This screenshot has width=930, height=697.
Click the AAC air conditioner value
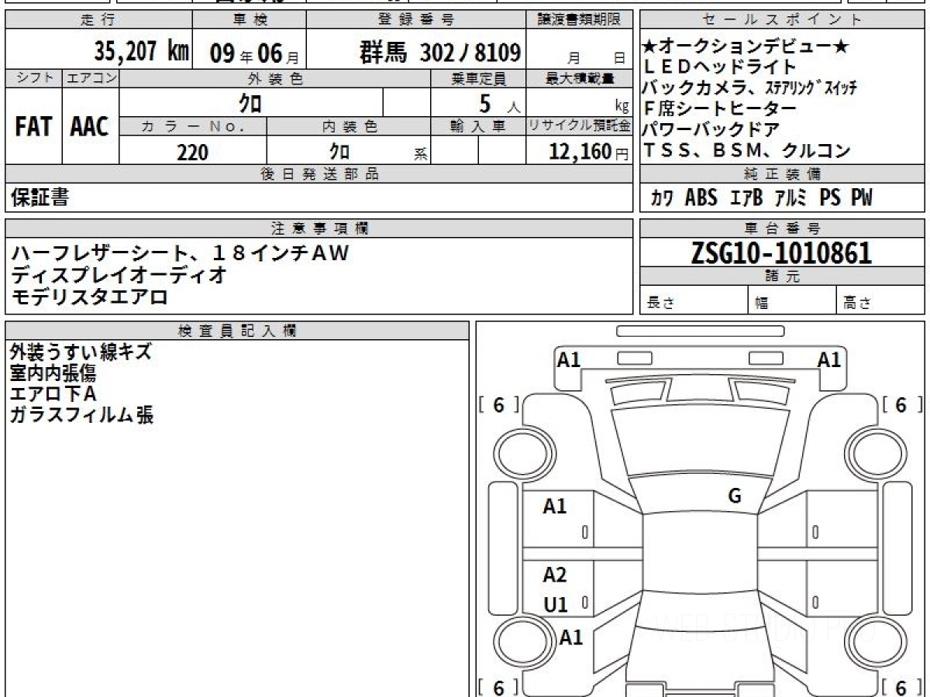click(90, 127)
